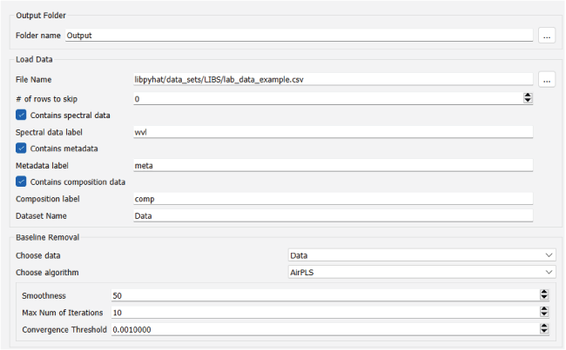The image size is (566, 350).
Task: Decrease the number of rows to skip
Action: click(x=528, y=102)
